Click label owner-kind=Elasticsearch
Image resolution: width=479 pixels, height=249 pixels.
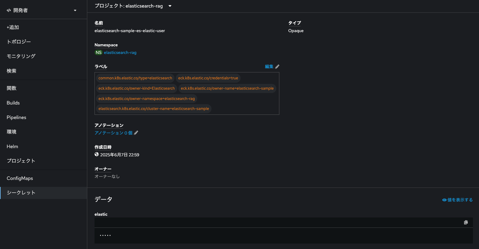coord(137,88)
